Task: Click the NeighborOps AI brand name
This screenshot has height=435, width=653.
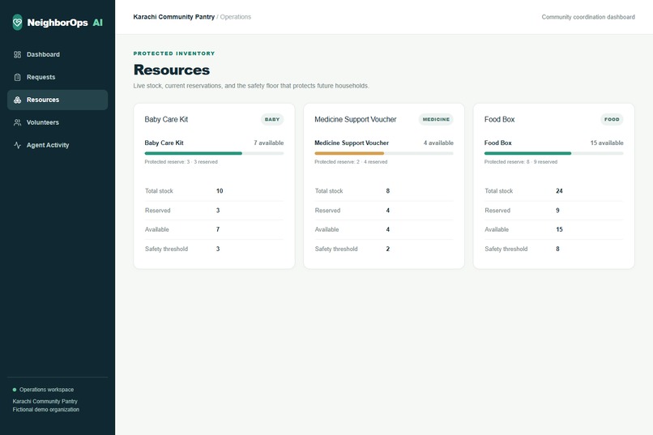Action: [x=65, y=23]
